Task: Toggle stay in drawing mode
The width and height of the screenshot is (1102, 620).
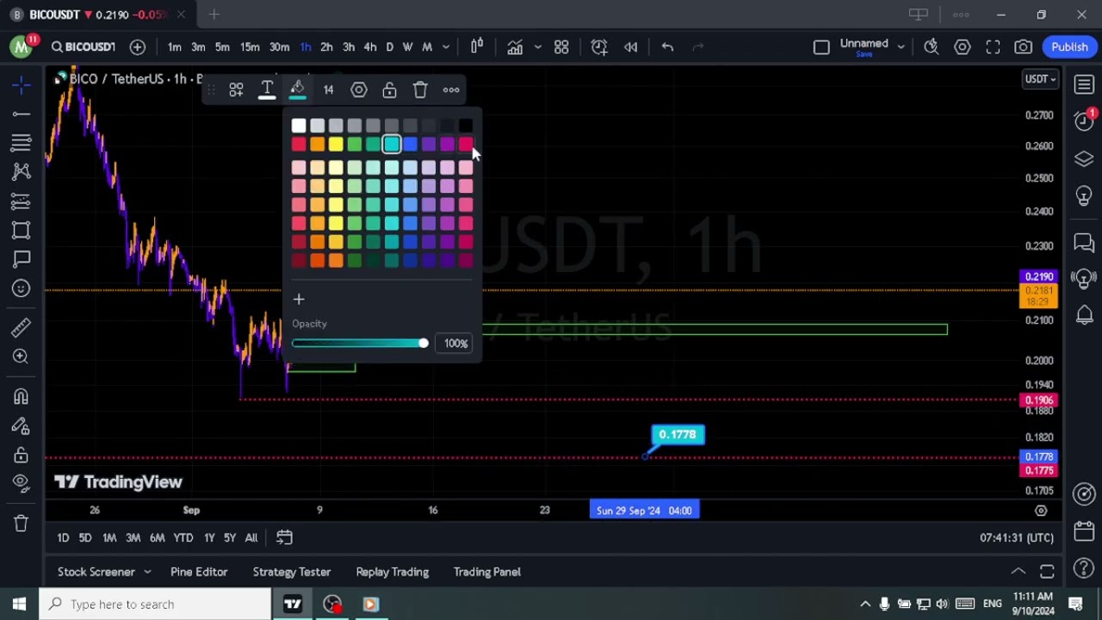Action: tap(22, 425)
